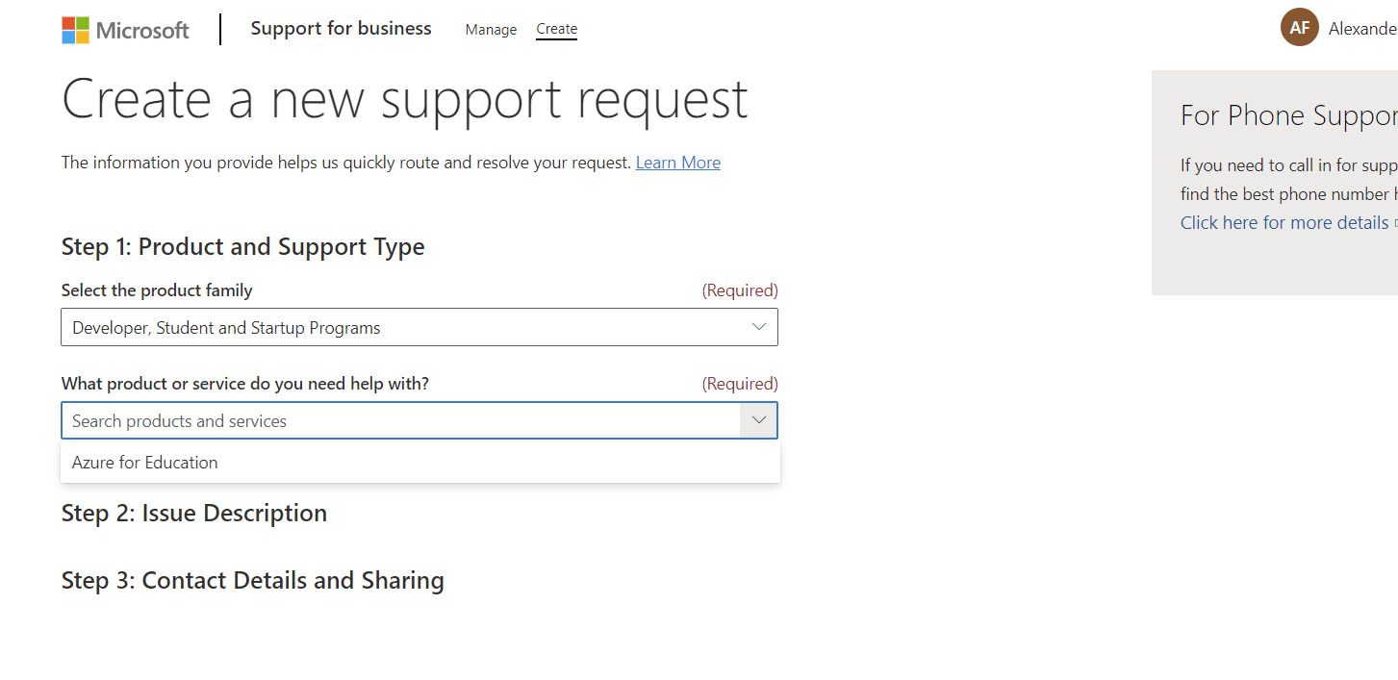Collapse the product search dropdown arrow
Image resolution: width=1398 pixels, height=680 pixels.
coord(759,420)
